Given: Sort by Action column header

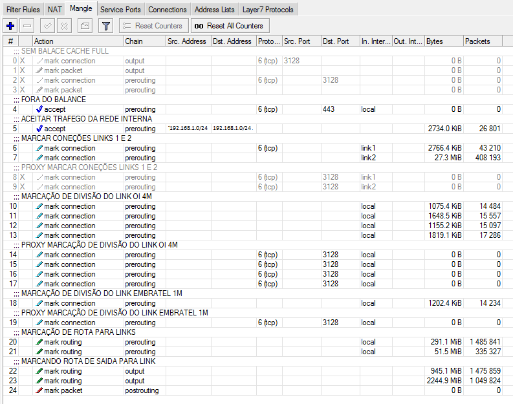Looking at the screenshot, I should 78,41.
